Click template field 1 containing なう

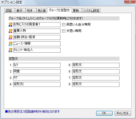point(37,65)
